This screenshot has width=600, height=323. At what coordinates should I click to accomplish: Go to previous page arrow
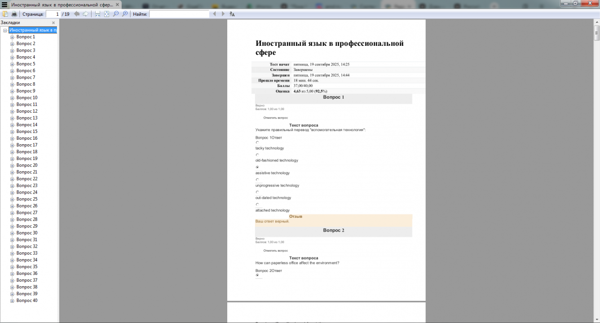click(77, 14)
